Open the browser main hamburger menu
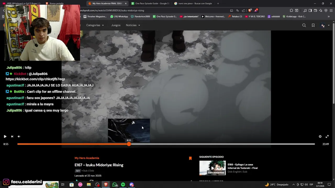Image resolution: width=335 pixels, height=188 pixels. [331, 10]
